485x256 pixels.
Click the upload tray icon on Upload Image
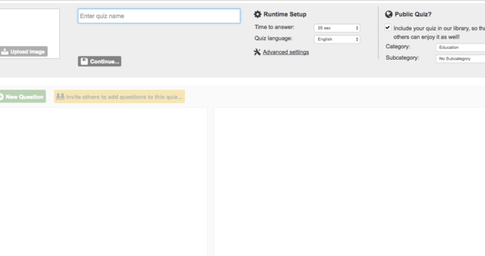pyautogui.click(x=5, y=51)
